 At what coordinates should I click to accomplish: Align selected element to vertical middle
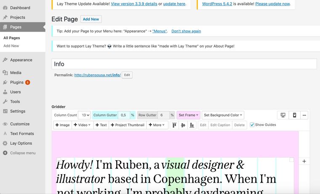(183, 125)
